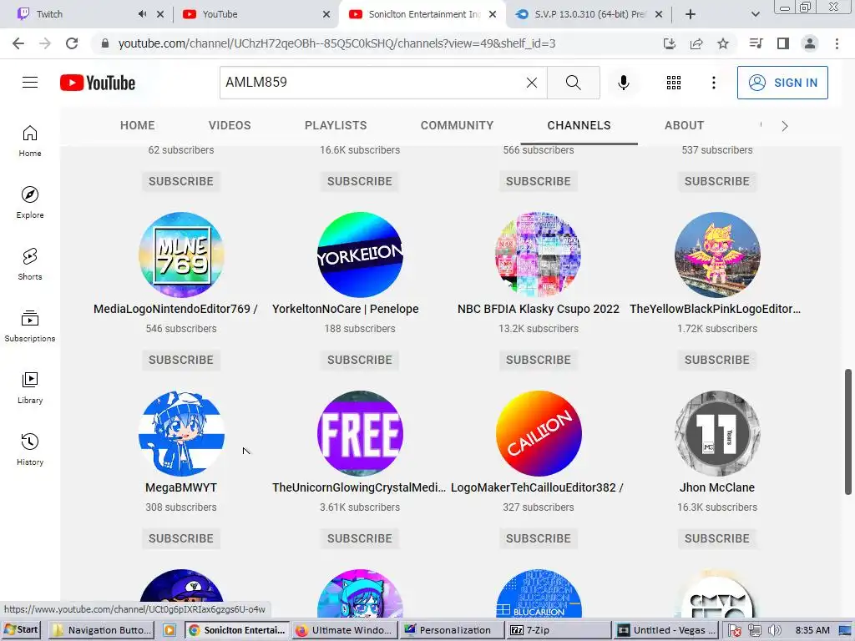
Task: Subscribe to YorkeltonNoCare | Penelope
Action: [360, 360]
